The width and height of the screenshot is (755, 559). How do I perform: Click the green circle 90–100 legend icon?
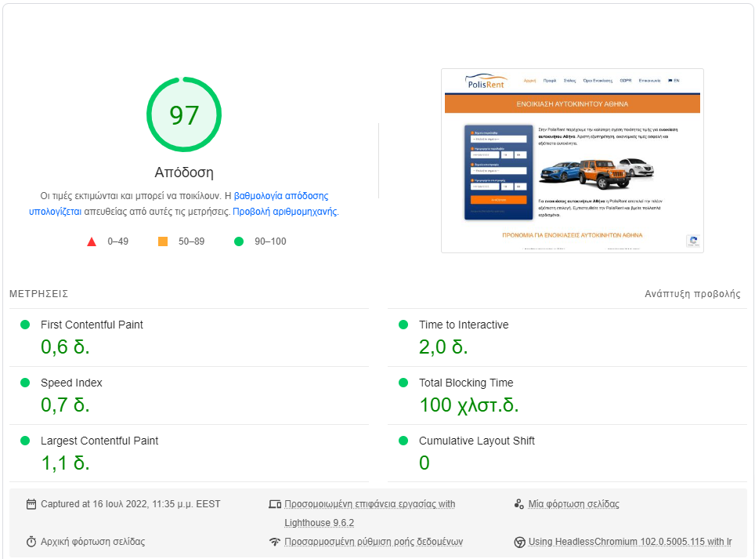239,241
